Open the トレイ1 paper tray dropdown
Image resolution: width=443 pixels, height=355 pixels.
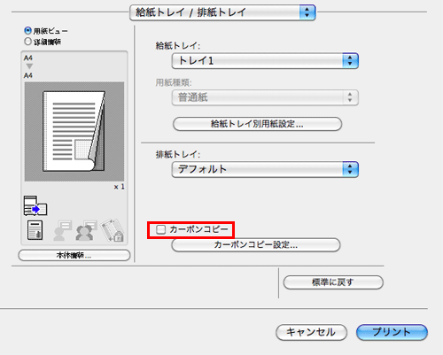(x=265, y=61)
